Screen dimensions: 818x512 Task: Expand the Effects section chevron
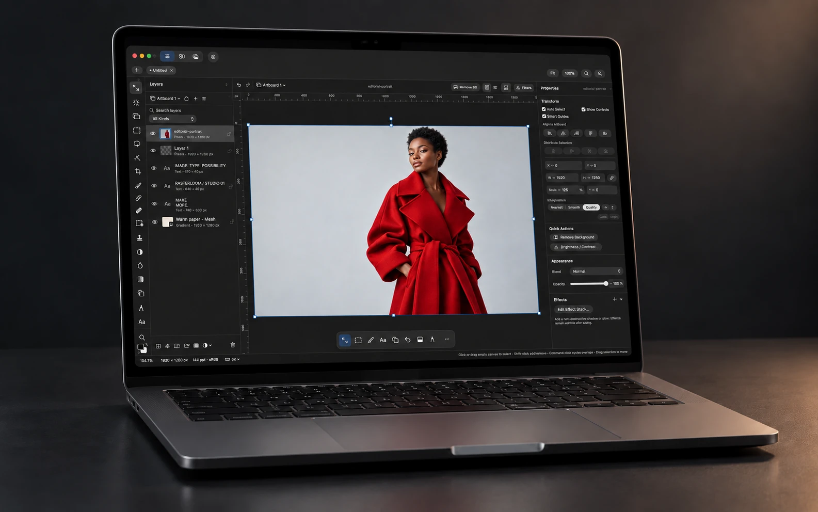pos(621,299)
